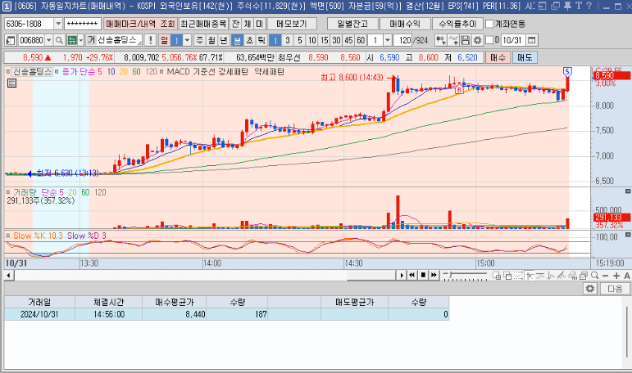Click the candle count 120 input field
This screenshot has height=373, width=632.
(403, 40)
